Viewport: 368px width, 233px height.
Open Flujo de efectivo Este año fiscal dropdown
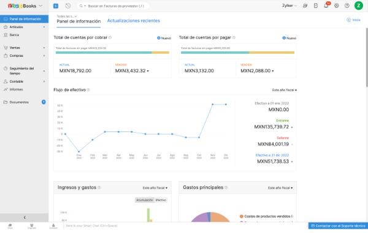(x=284, y=90)
